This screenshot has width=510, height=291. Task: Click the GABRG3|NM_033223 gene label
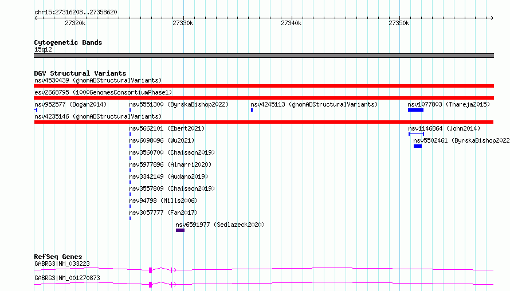(x=62, y=264)
